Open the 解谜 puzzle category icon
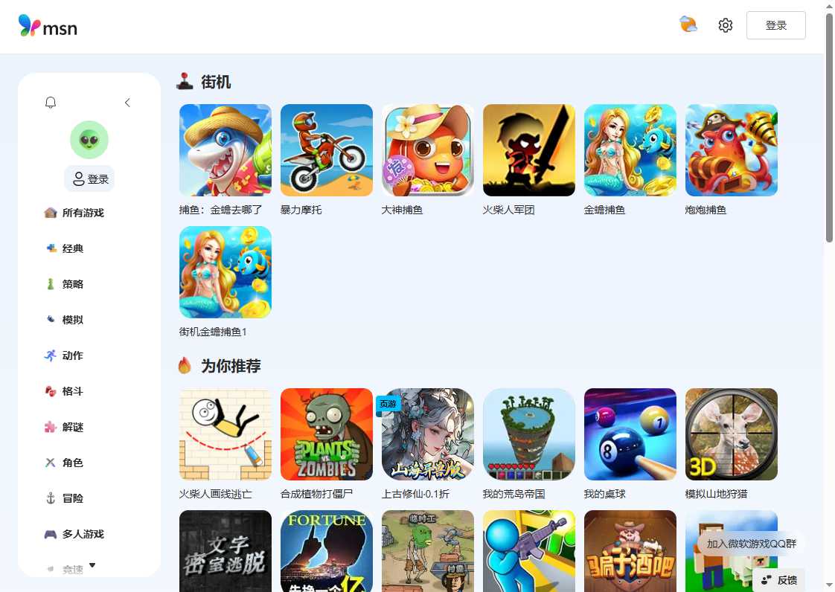This screenshot has height=592, width=835. pyautogui.click(x=50, y=427)
